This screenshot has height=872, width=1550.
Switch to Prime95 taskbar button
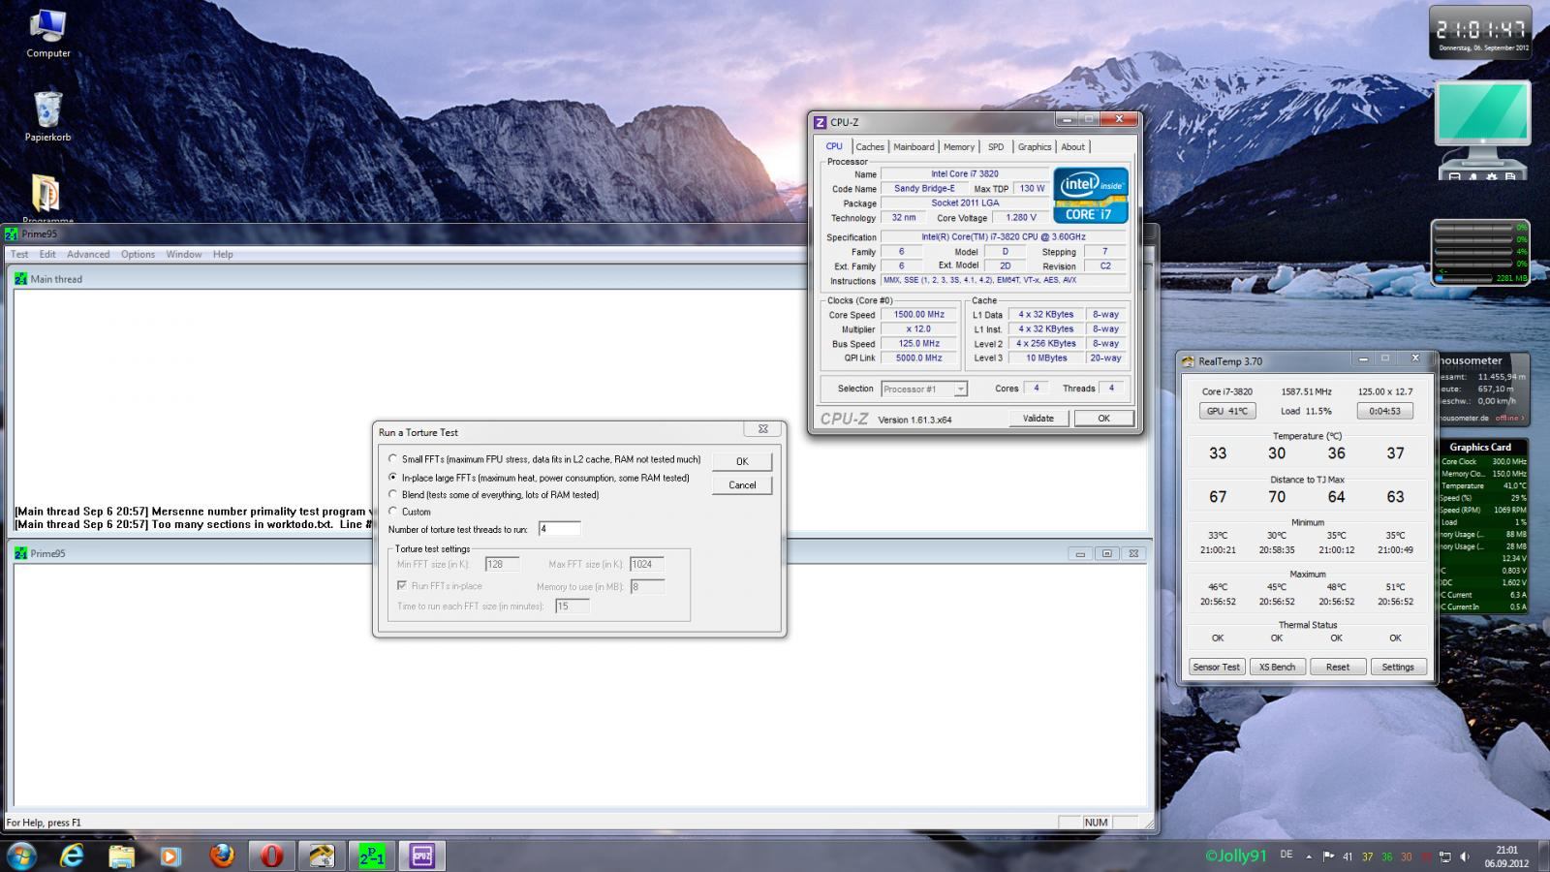coord(372,856)
